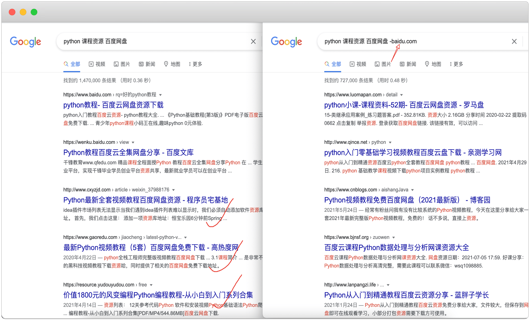The height and width of the screenshot is (320, 530).
Task: Clear the left window's search query with X
Action: [253, 41]
